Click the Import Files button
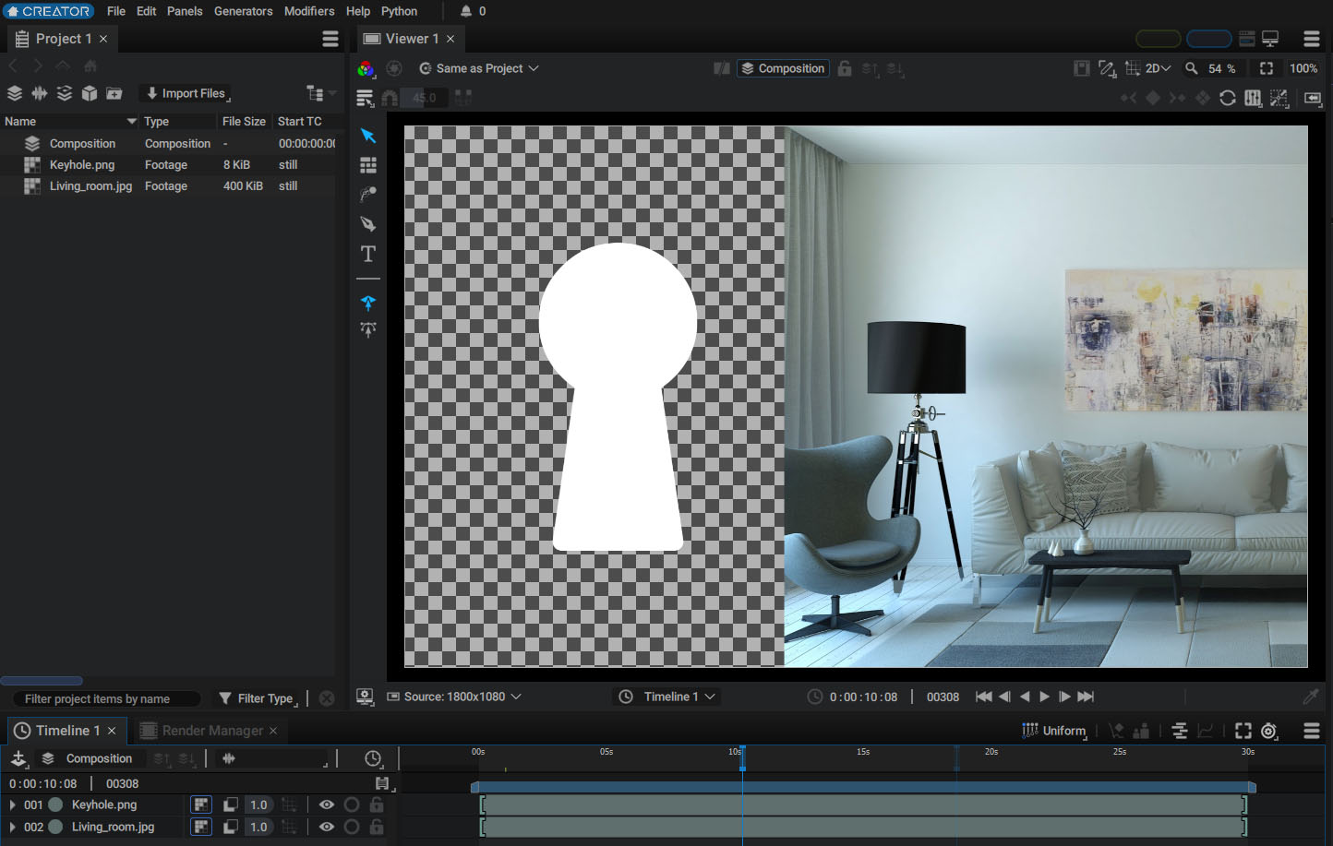 186,93
